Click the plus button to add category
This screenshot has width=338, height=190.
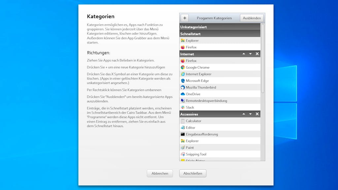(x=185, y=18)
